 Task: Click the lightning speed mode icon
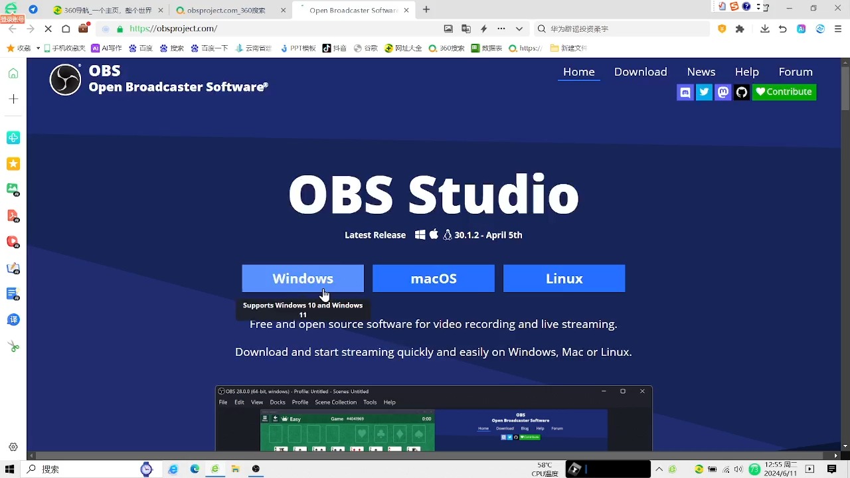coord(483,29)
